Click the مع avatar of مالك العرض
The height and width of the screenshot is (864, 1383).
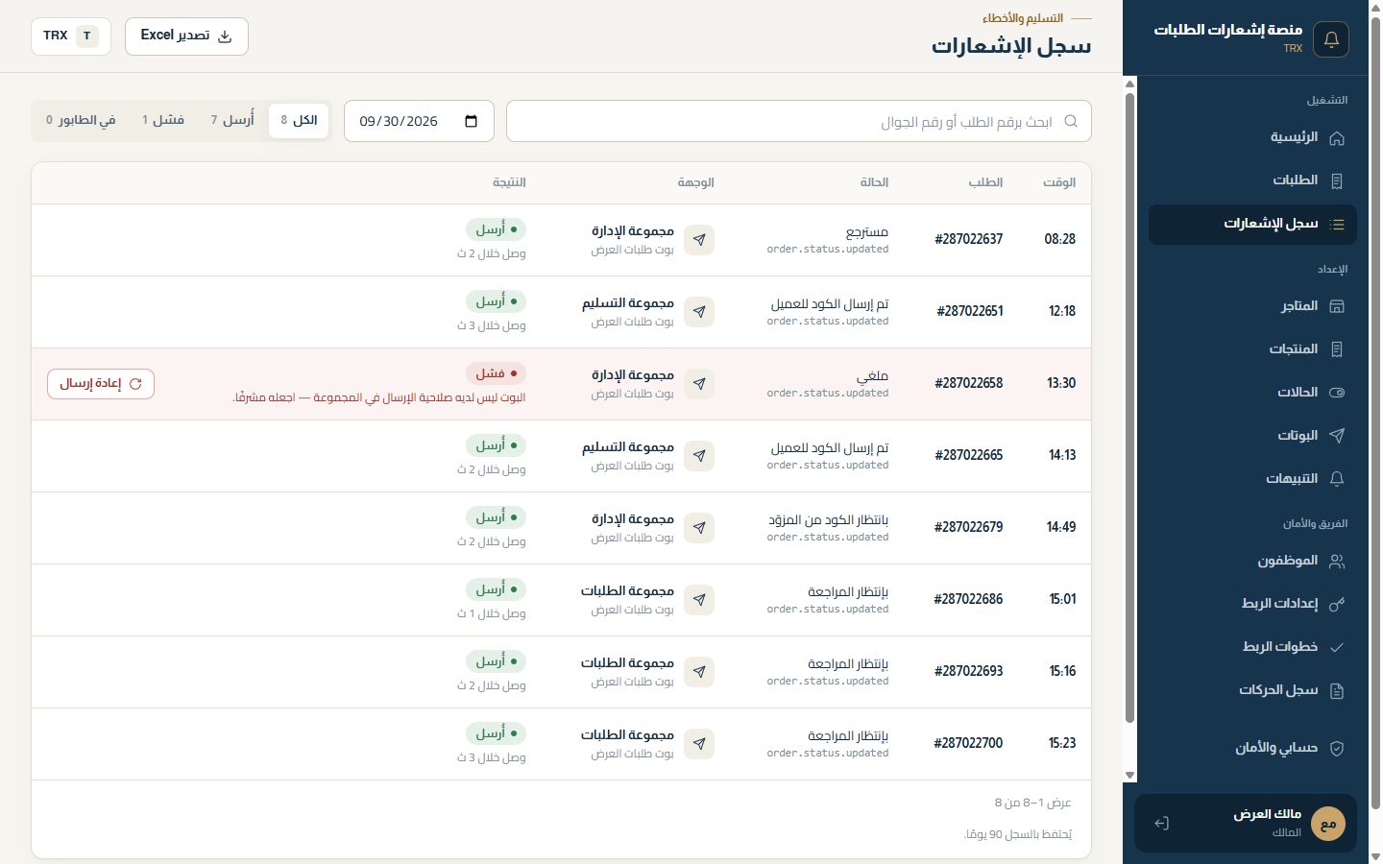tap(1328, 824)
